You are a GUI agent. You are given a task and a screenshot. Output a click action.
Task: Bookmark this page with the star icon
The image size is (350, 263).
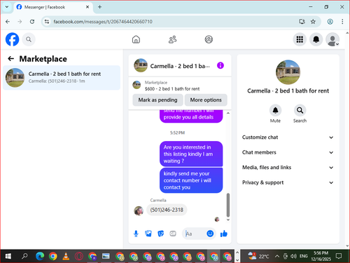coord(313,22)
